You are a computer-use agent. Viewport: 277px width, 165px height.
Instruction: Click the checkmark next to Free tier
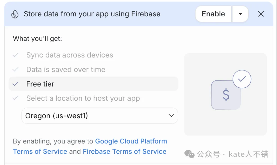[16, 84]
